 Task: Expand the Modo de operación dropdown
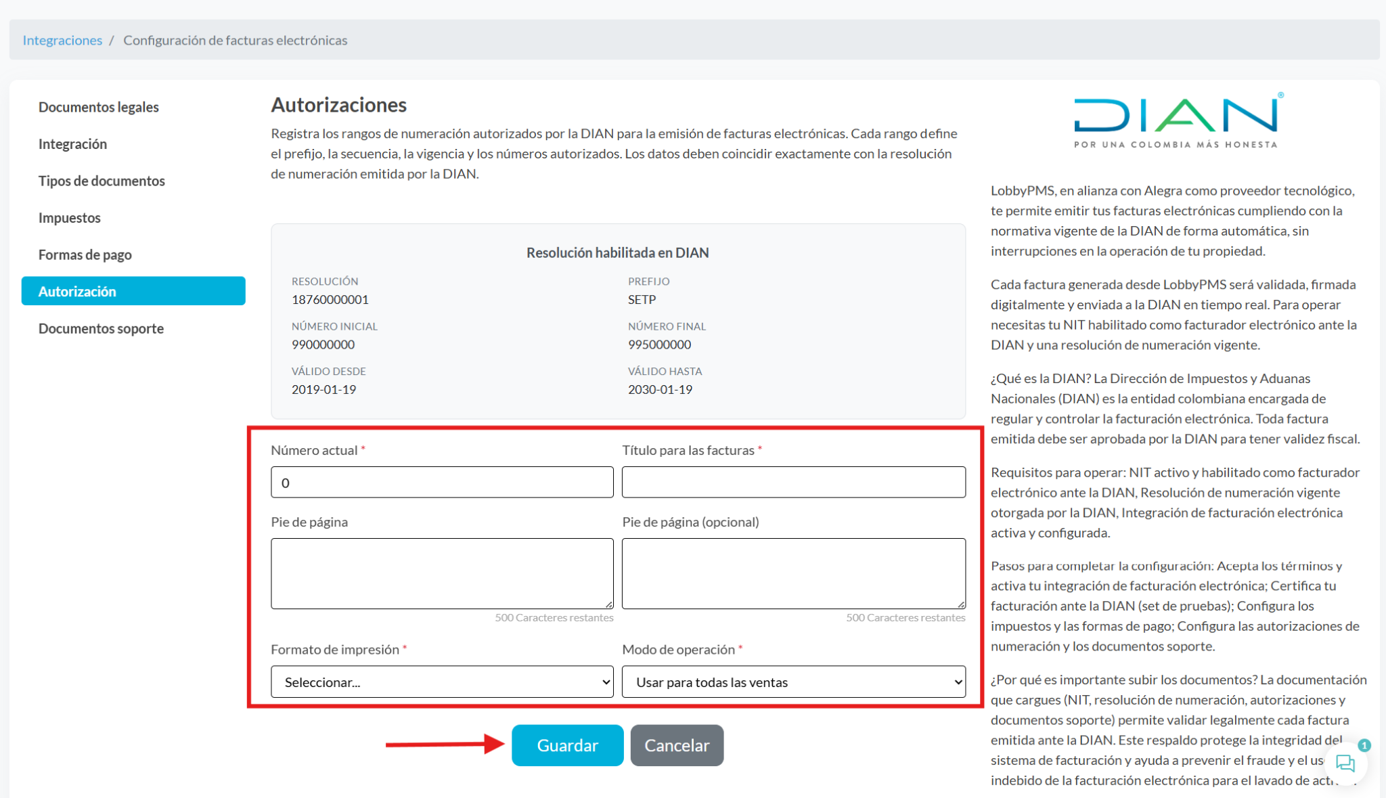(793, 682)
